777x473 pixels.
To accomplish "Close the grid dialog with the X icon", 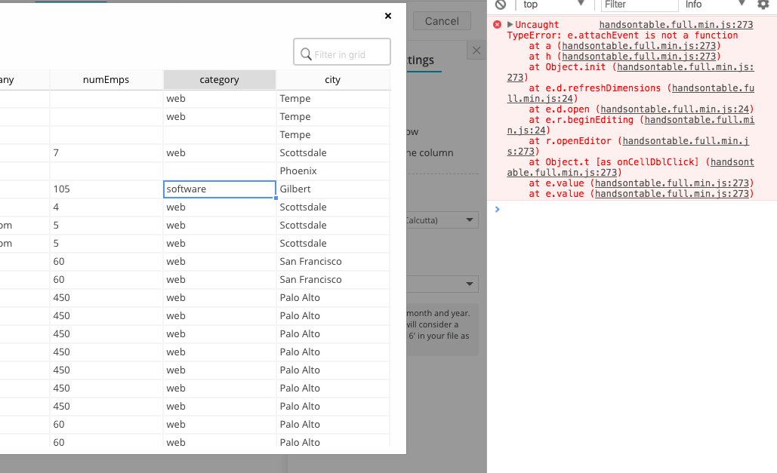I will tap(387, 15).
